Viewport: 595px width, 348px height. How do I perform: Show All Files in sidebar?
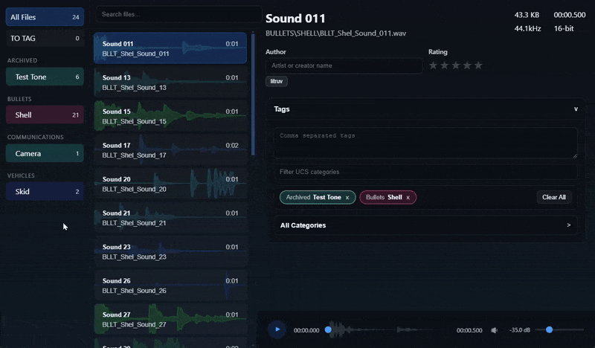click(x=45, y=17)
